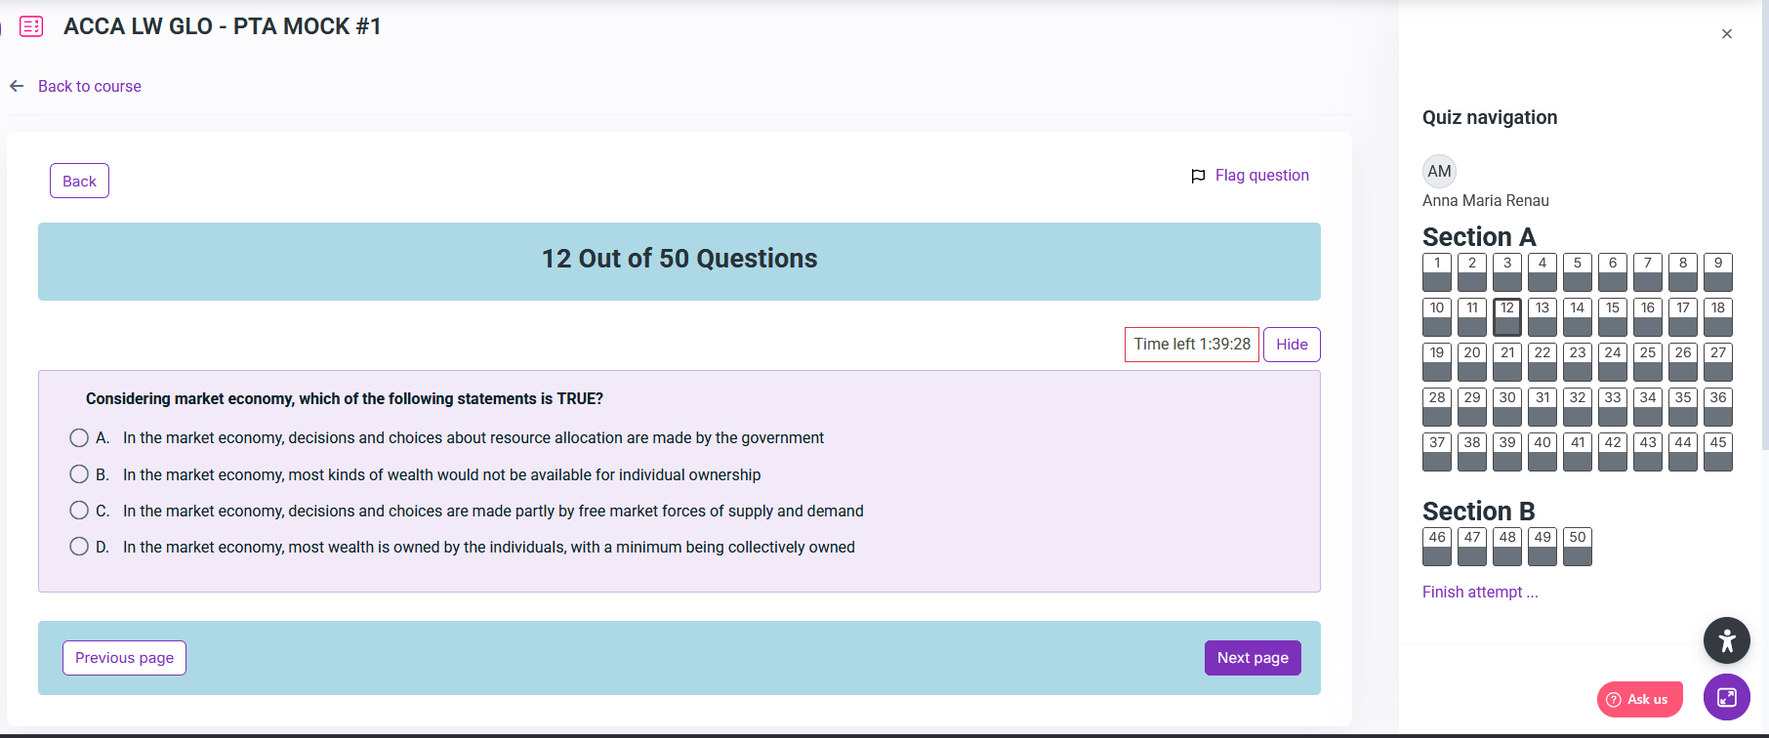This screenshot has height=738, width=1769.
Task: Open the accessibility options icon
Action: 1726,641
